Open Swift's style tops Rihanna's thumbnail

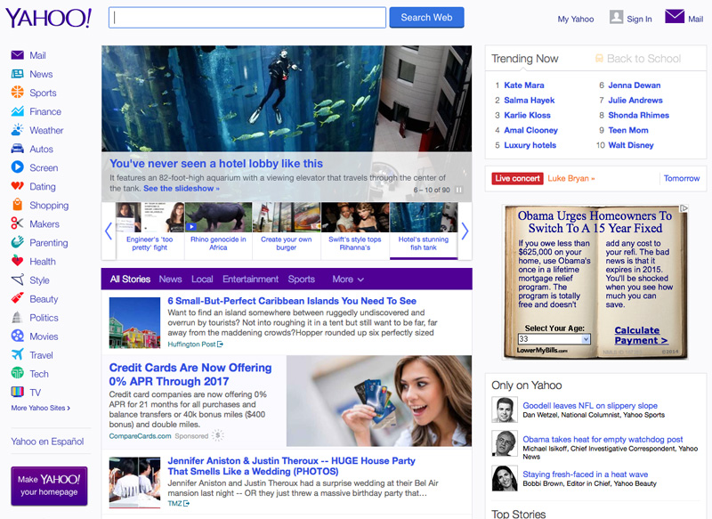(354, 231)
